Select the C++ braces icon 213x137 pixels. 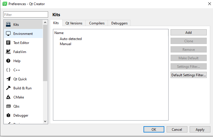click(x=8, y=70)
